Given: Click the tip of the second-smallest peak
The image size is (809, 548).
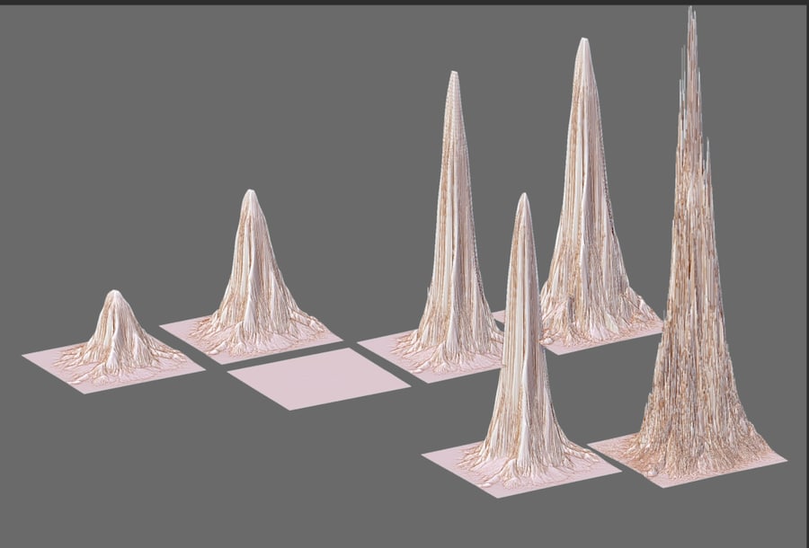Looking at the screenshot, I should [x=251, y=194].
